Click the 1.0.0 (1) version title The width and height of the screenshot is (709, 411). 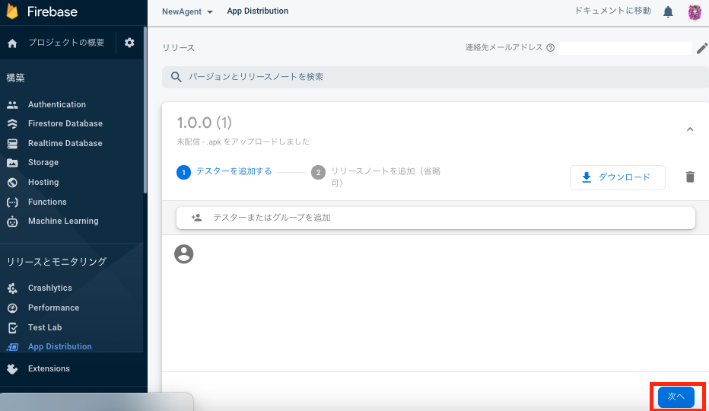pos(205,123)
